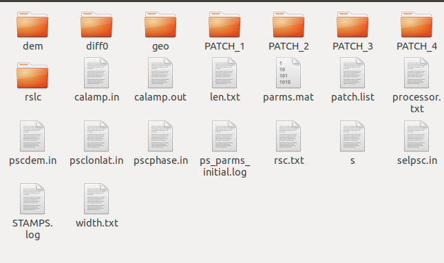The height and width of the screenshot is (263, 444).
Task: Click the 'processor.txt' file name text
Action: 416,103
